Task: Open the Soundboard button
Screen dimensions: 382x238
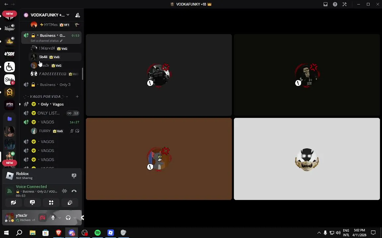Action: point(70,203)
